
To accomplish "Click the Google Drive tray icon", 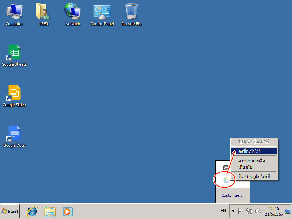I will pyautogui.click(x=226, y=180).
